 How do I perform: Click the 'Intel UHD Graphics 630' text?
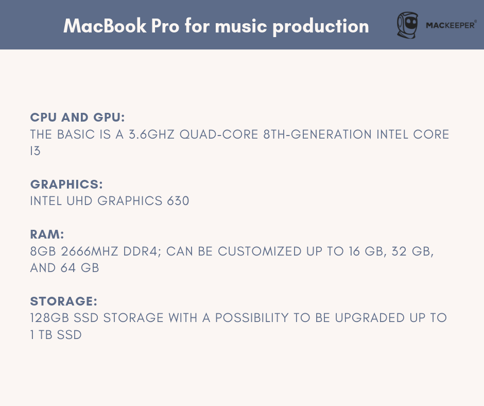110,201
